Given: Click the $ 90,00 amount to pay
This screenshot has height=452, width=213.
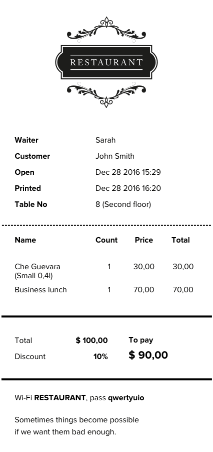Looking at the screenshot, I should (x=148, y=355).
